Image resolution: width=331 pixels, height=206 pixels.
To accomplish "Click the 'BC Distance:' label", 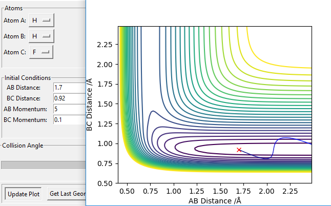I will point(24,98).
